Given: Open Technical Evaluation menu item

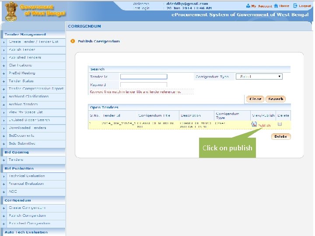Looking at the screenshot, I should pos(27,176).
